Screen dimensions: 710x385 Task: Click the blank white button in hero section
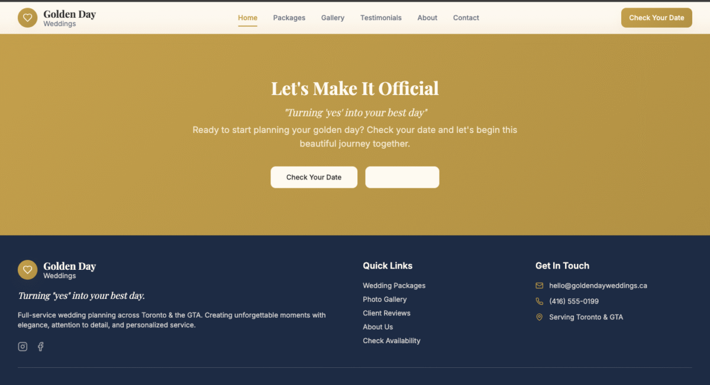click(x=402, y=177)
